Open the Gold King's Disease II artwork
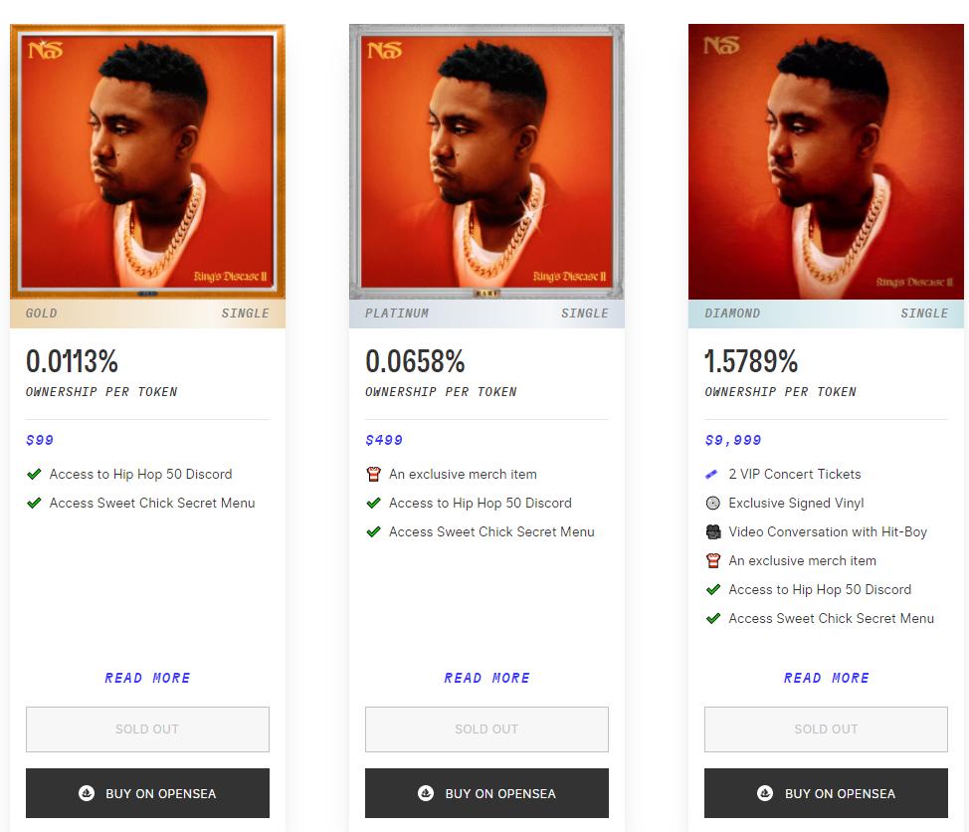 coord(147,161)
